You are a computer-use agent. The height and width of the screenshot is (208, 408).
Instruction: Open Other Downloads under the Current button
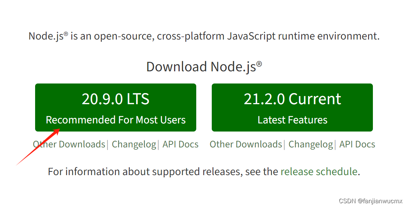click(246, 144)
